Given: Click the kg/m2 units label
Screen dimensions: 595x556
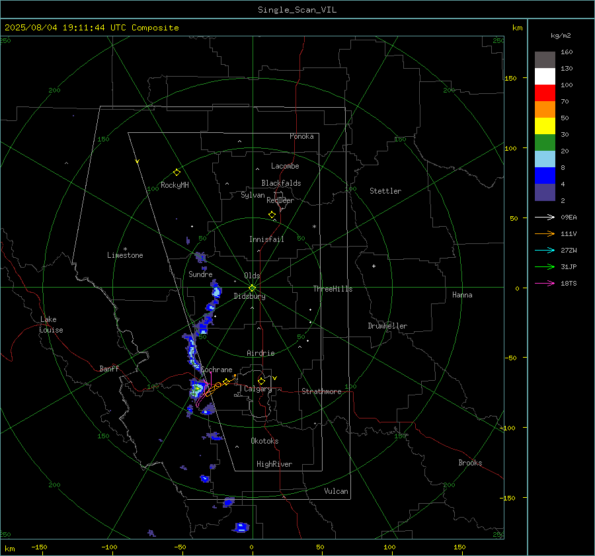Looking at the screenshot, I should coord(561,36).
